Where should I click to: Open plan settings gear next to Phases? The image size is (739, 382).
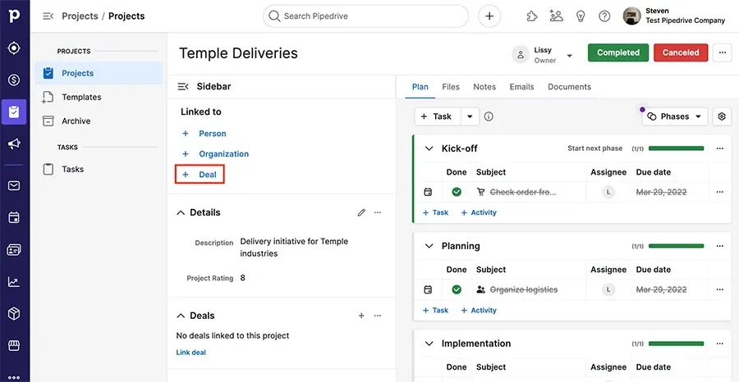[722, 116]
